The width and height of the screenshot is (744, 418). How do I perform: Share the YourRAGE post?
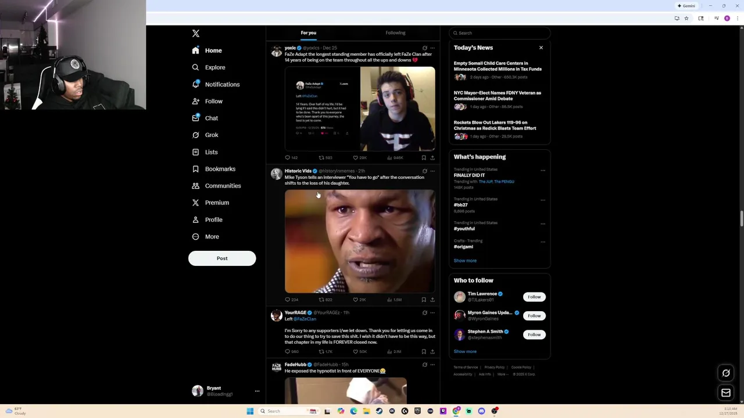point(432,352)
